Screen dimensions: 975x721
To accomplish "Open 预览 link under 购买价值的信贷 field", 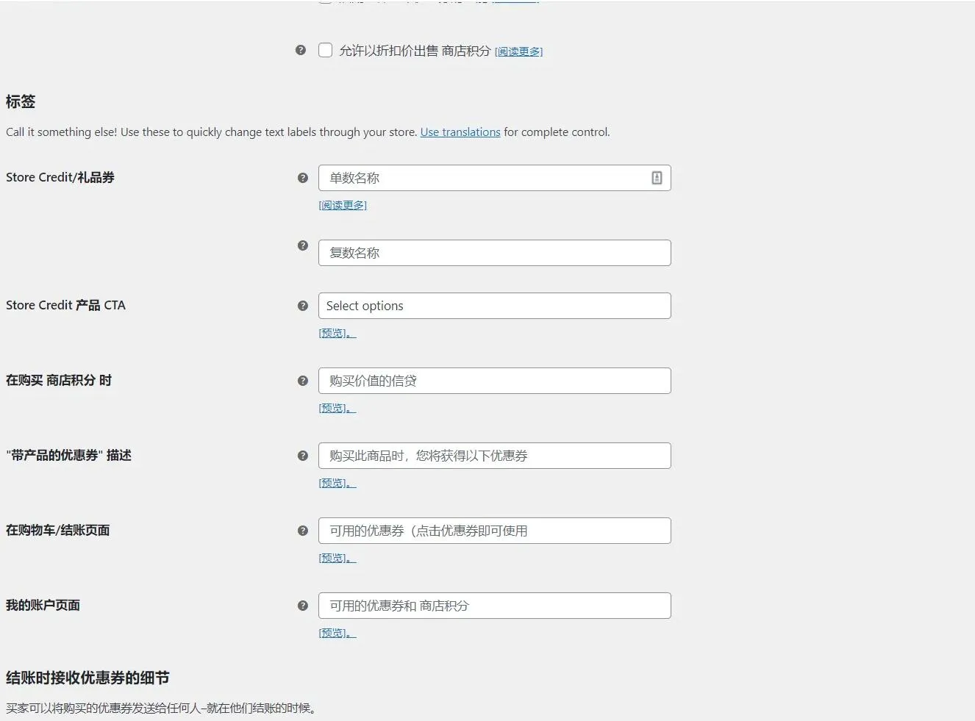I will (x=337, y=408).
